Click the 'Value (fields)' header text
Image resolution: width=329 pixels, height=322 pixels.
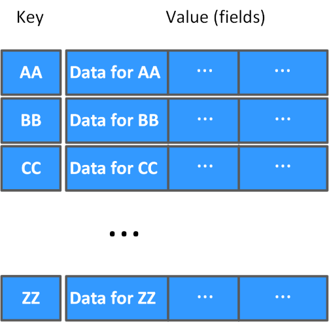click(215, 17)
